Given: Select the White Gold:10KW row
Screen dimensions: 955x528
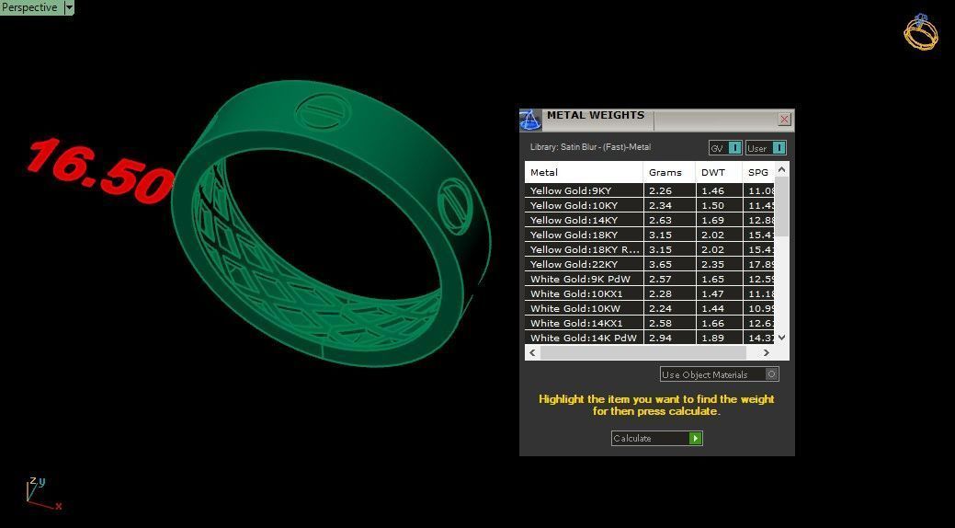Looking at the screenshot, I should (x=649, y=308).
